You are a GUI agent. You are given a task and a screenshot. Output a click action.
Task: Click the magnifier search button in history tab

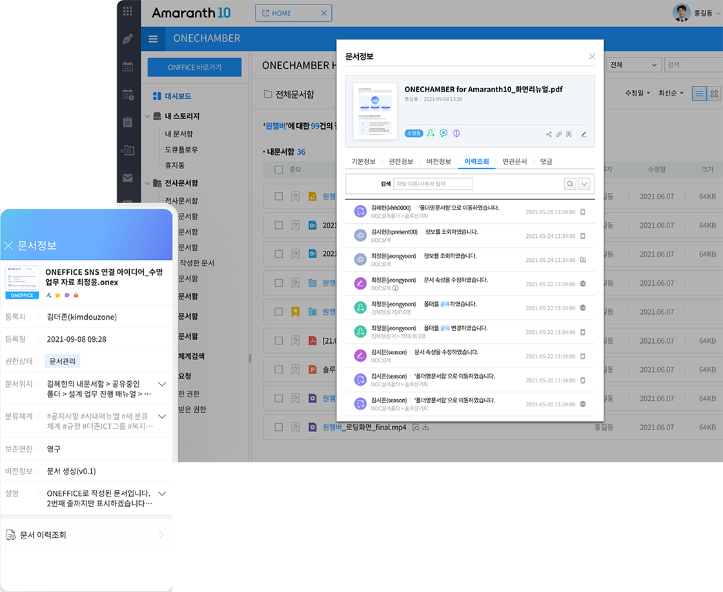tap(571, 184)
